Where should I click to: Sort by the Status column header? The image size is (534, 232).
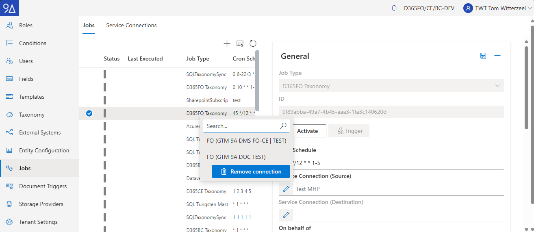tap(112, 59)
